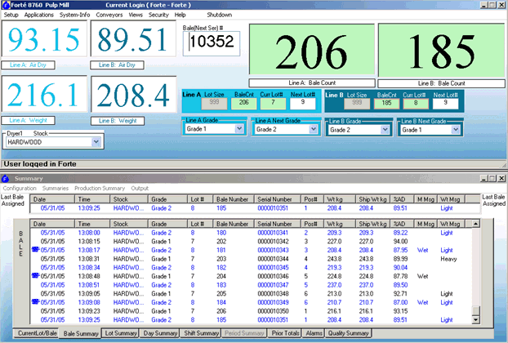Click the Line A Weight label button

(28, 121)
